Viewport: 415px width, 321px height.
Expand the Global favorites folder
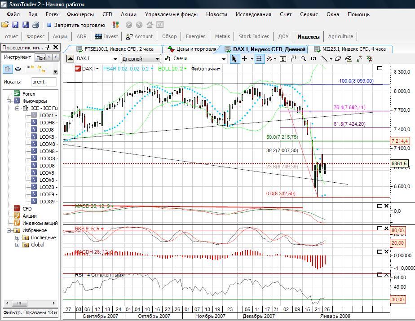[x=17, y=245]
